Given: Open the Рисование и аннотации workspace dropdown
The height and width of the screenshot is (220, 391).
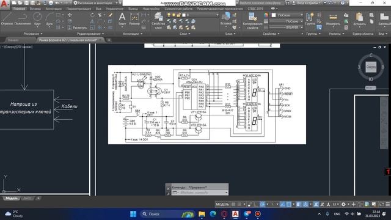Looking at the screenshot, I should 96,3.
